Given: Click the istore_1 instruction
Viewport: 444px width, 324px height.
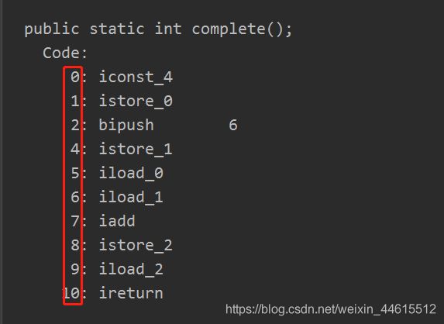Looking at the screenshot, I should [136, 150].
